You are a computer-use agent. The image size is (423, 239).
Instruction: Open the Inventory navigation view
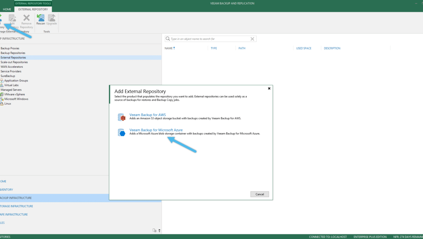tap(7, 190)
